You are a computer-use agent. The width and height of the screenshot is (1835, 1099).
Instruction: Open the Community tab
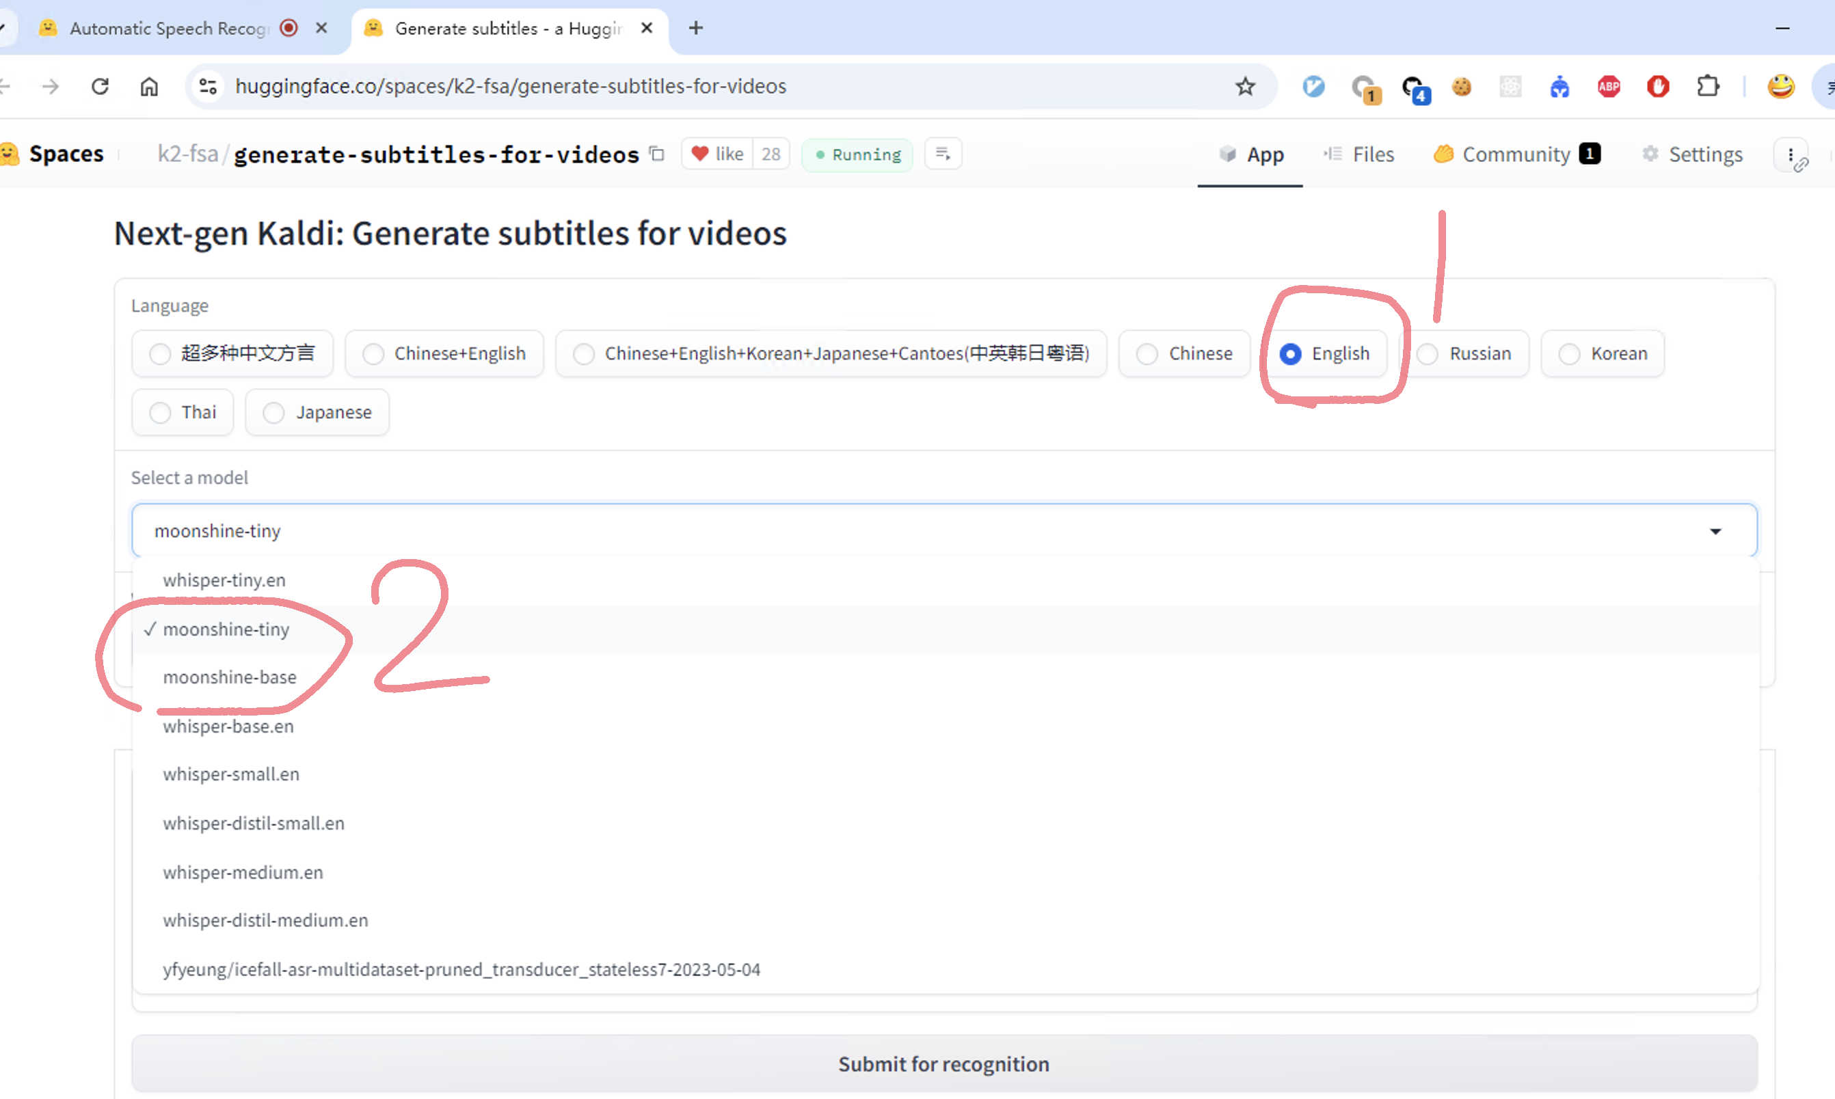click(x=1516, y=154)
